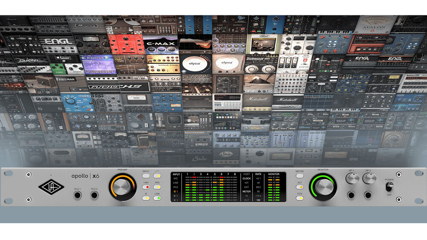The height and width of the screenshot is (240, 427).
Task: Flip the POWER switch
Action: (x=389, y=187)
